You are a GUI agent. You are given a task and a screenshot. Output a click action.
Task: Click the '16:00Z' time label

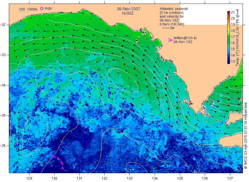(128, 13)
